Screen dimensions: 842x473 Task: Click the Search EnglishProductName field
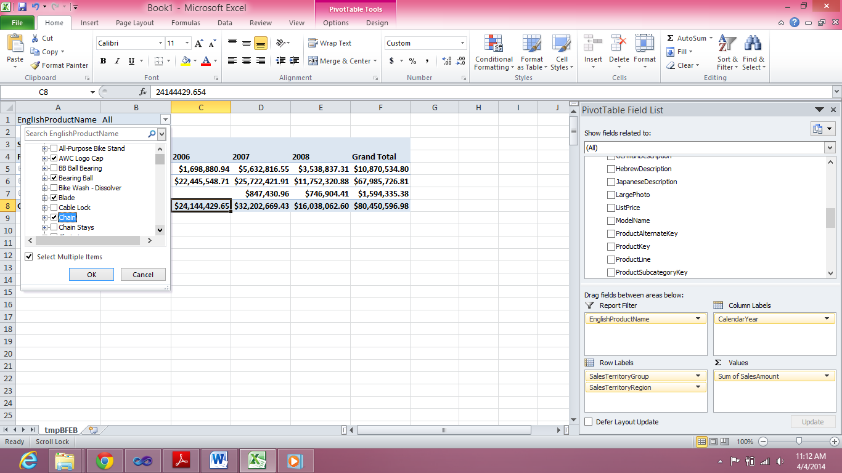(85, 134)
